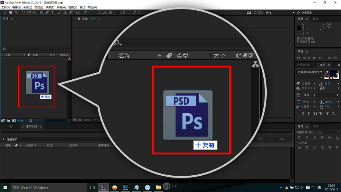Select the Roto Brush tool

pyautogui.click(x=78, y=13)
